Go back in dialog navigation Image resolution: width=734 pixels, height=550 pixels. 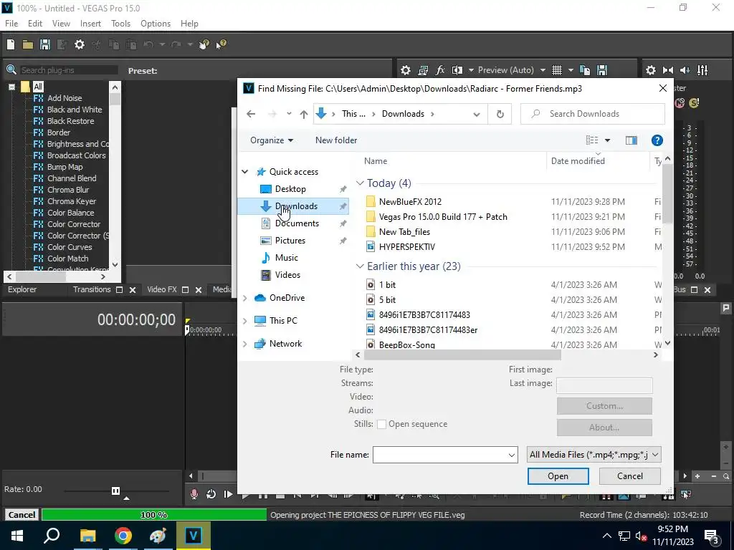coord(251,114)
